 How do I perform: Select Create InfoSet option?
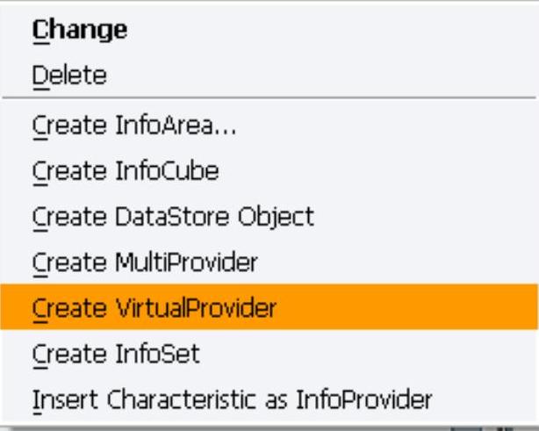point(116,355)
